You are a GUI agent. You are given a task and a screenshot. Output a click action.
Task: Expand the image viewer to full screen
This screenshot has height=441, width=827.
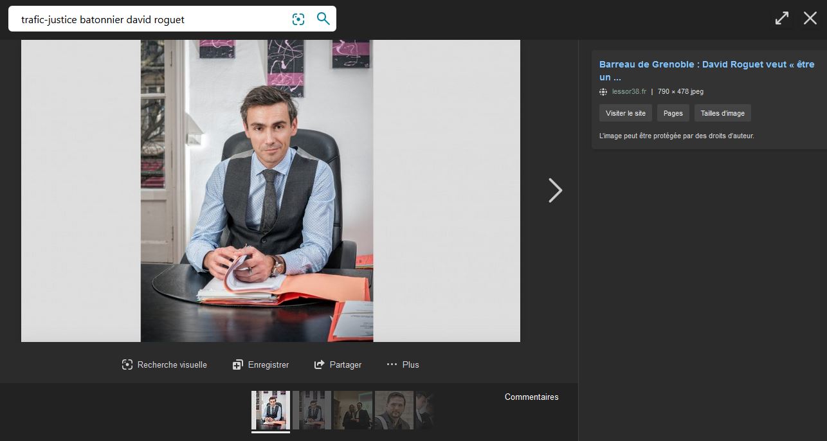coord(782,18)
